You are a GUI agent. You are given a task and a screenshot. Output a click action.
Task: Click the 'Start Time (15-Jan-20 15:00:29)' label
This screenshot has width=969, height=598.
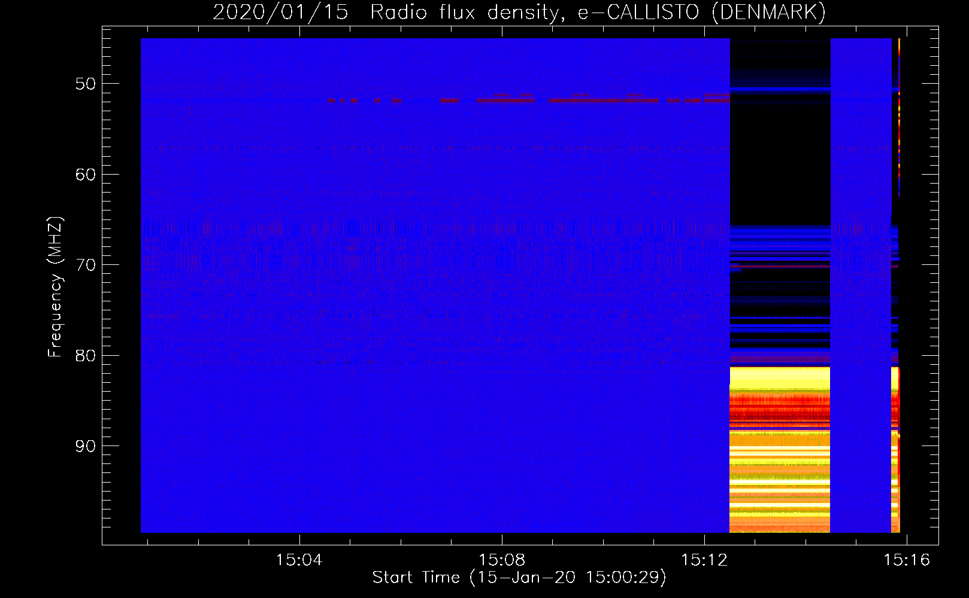click(519, 578)
